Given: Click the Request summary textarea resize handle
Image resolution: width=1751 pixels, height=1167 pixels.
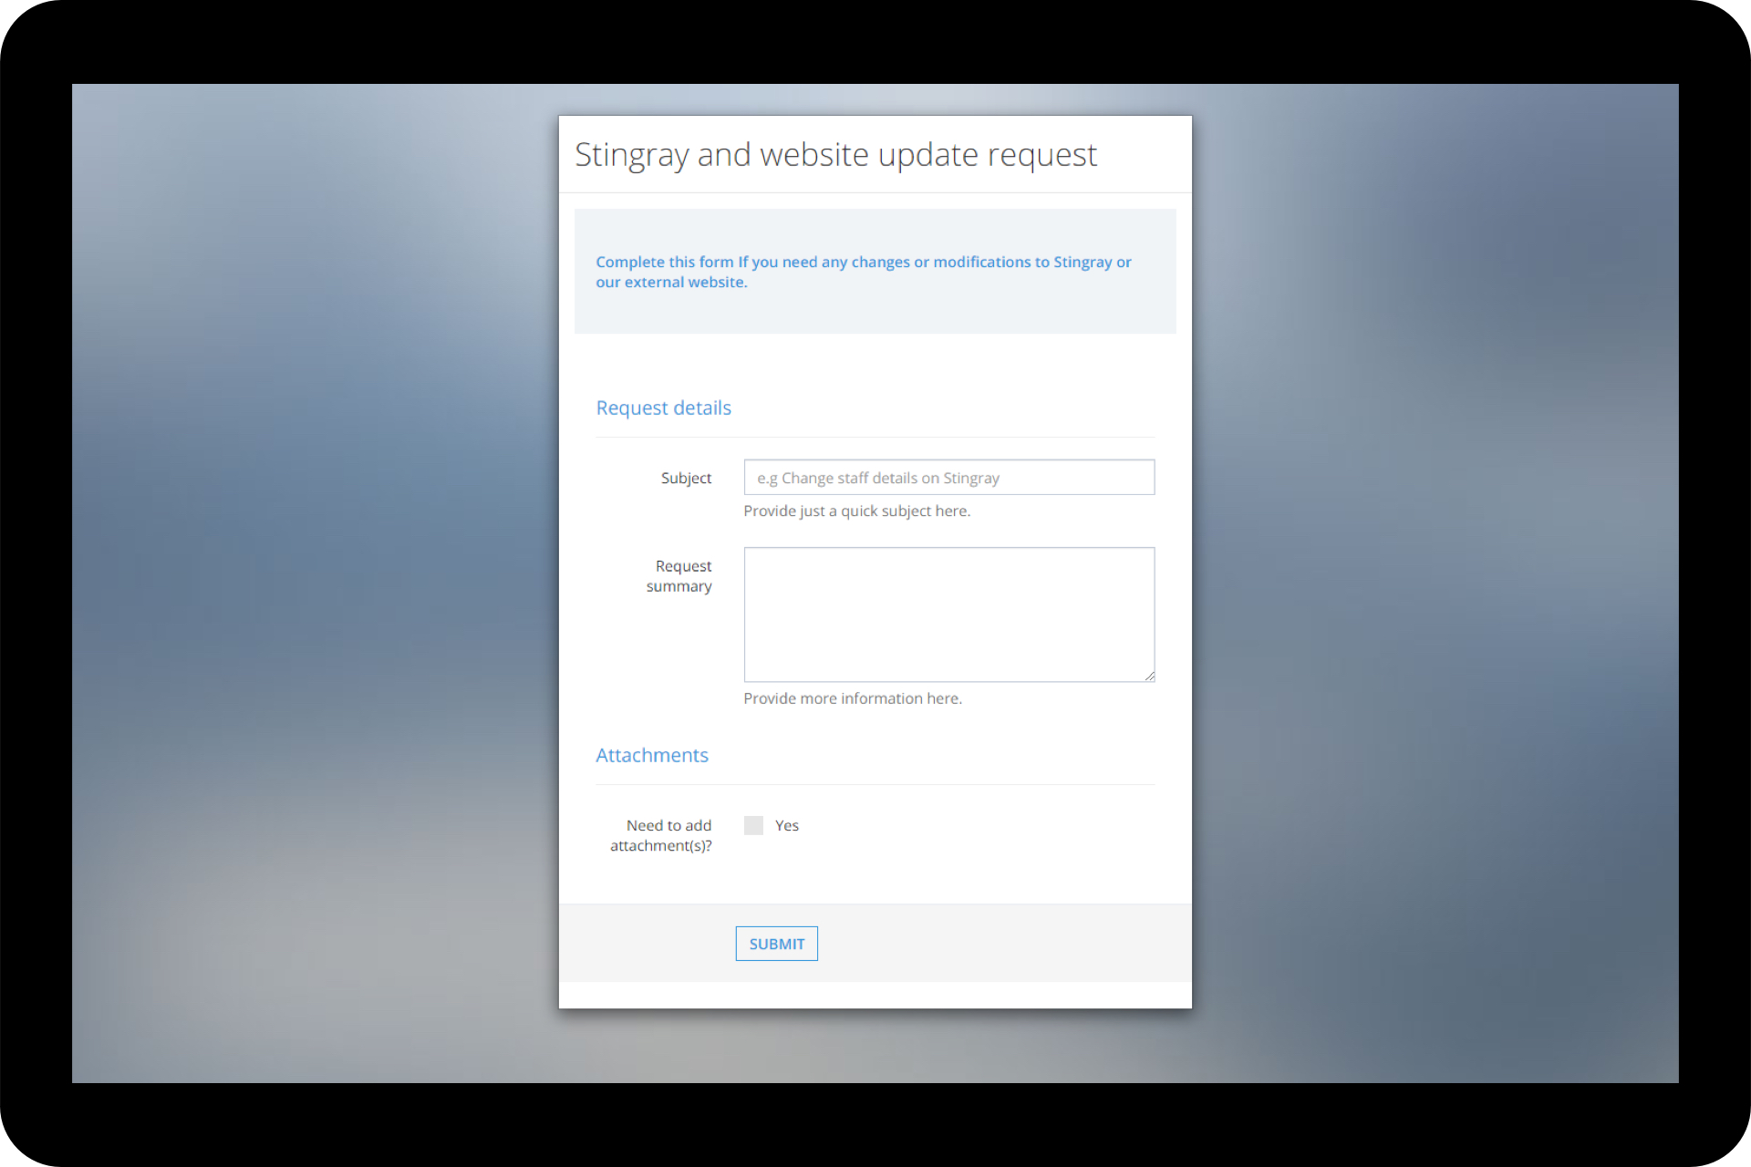Looking at the screenshot, I should pyautogui.click(x=1149, y=676).
